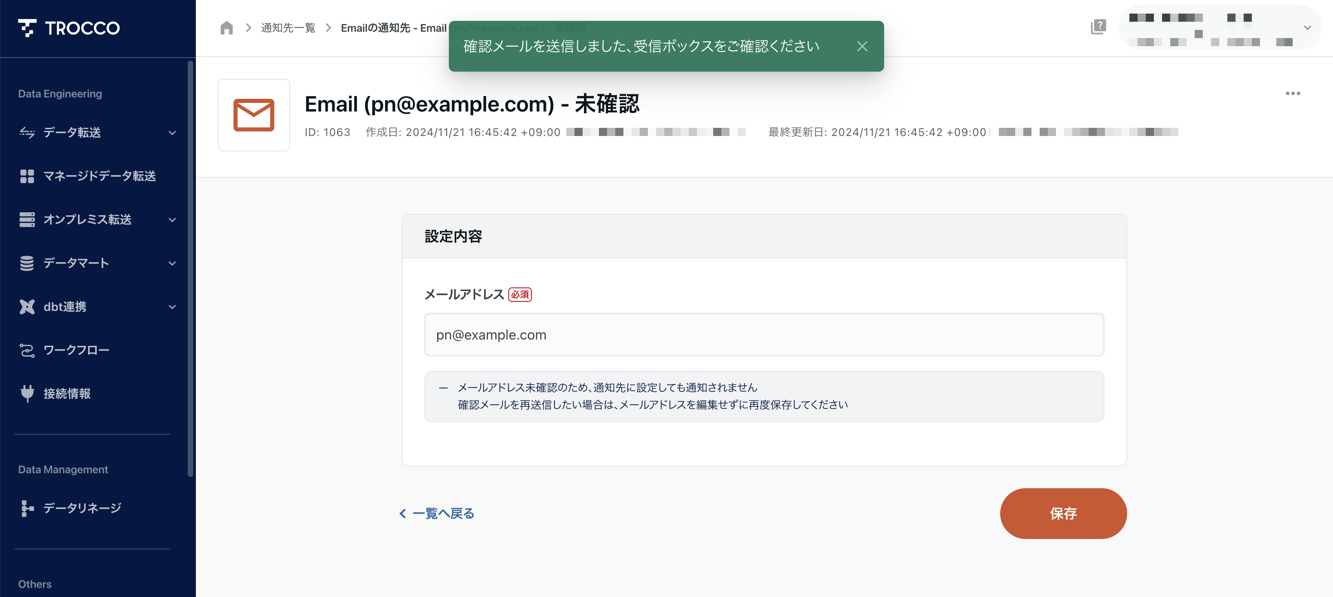Click the 'Data Engineering' sidebar heading
Image resolution: width=1333 pixels, height=597 pixels.
[x=60, y=94]
